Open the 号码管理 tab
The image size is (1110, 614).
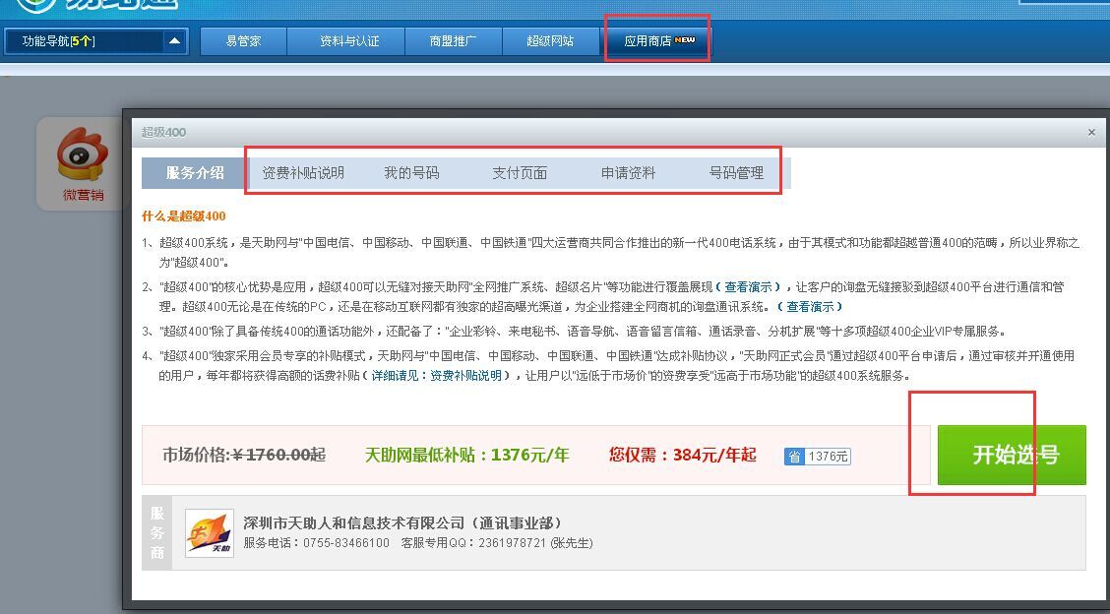pyautogui.click(x=736, y=173)
